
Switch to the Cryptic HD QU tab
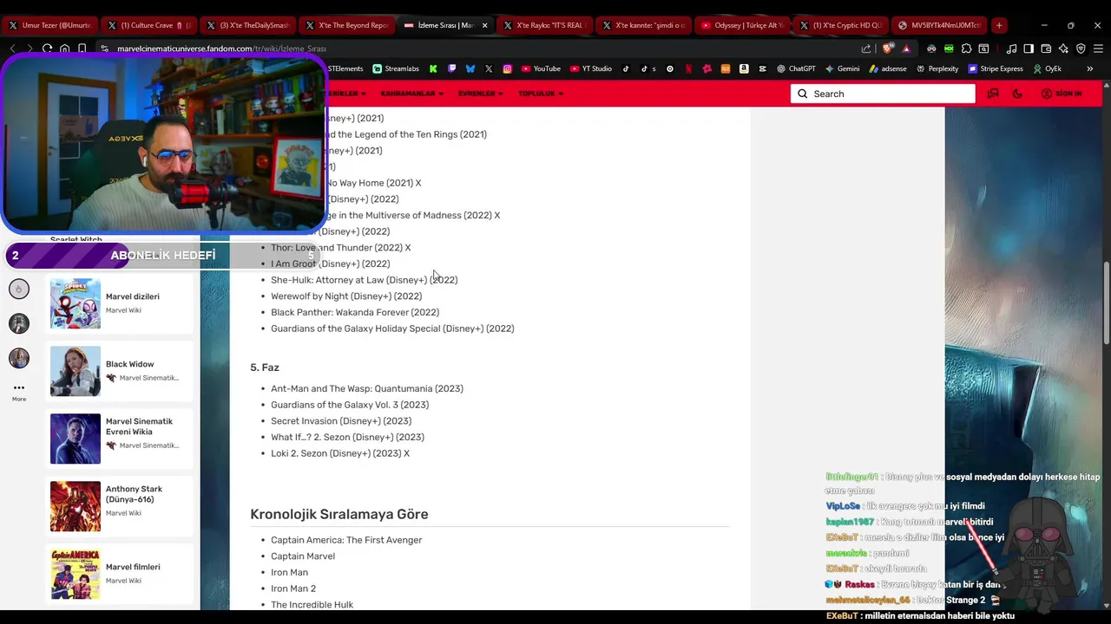[x=840, y=25]
